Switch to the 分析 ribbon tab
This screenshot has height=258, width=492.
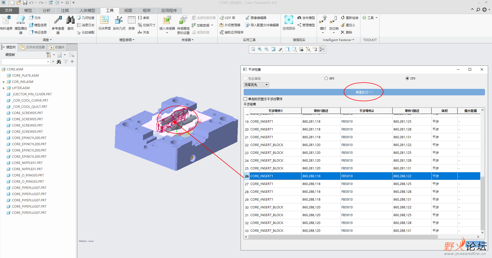47,10
